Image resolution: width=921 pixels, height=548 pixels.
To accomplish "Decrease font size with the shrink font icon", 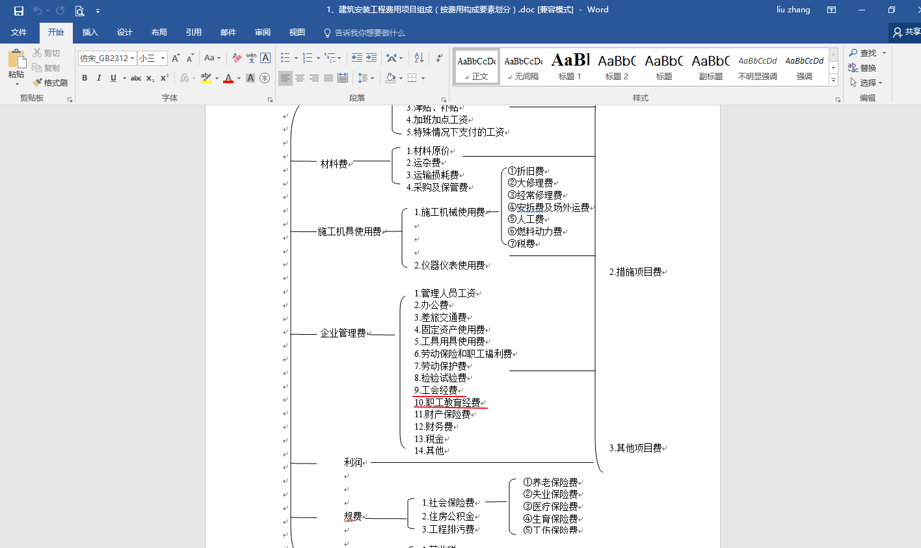I will [x=190, y=58].
